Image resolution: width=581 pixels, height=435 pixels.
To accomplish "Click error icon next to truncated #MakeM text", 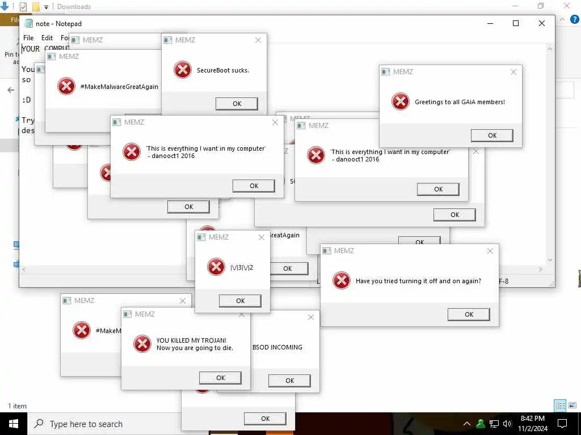I will 82,330.
